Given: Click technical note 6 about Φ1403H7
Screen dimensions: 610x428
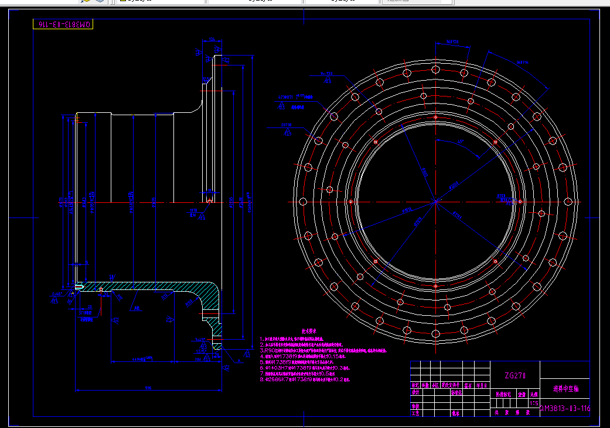Looking at the screenshot, I should [x=305, y=368].
